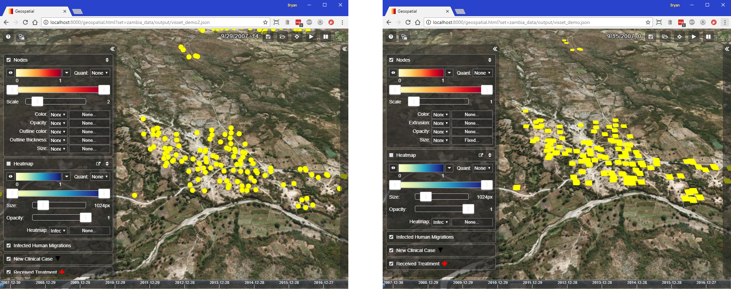Image resolution: width=731 pixels, height=289 pixels.
Task: Open help in the left window
Action: click(8, 37)
